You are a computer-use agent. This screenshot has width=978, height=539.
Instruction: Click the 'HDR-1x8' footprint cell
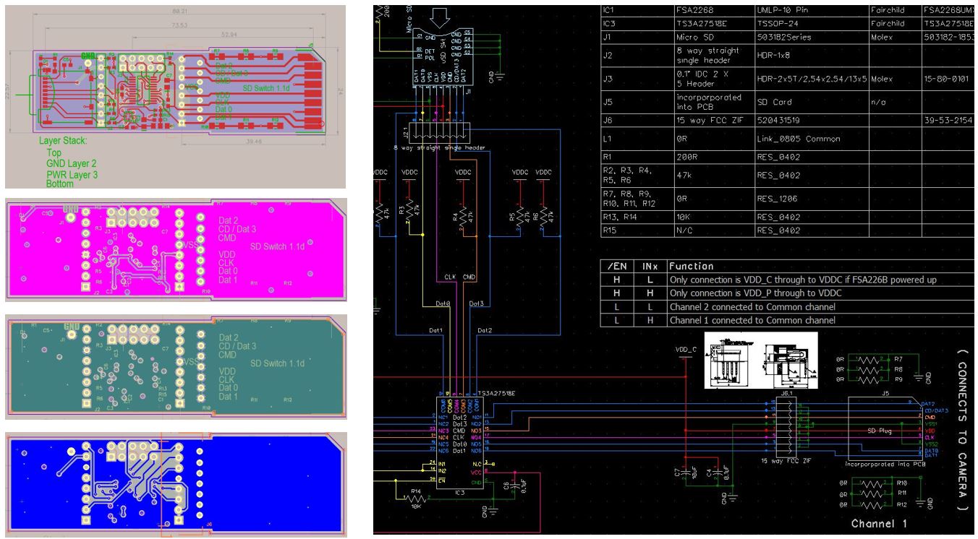[775, 55]
